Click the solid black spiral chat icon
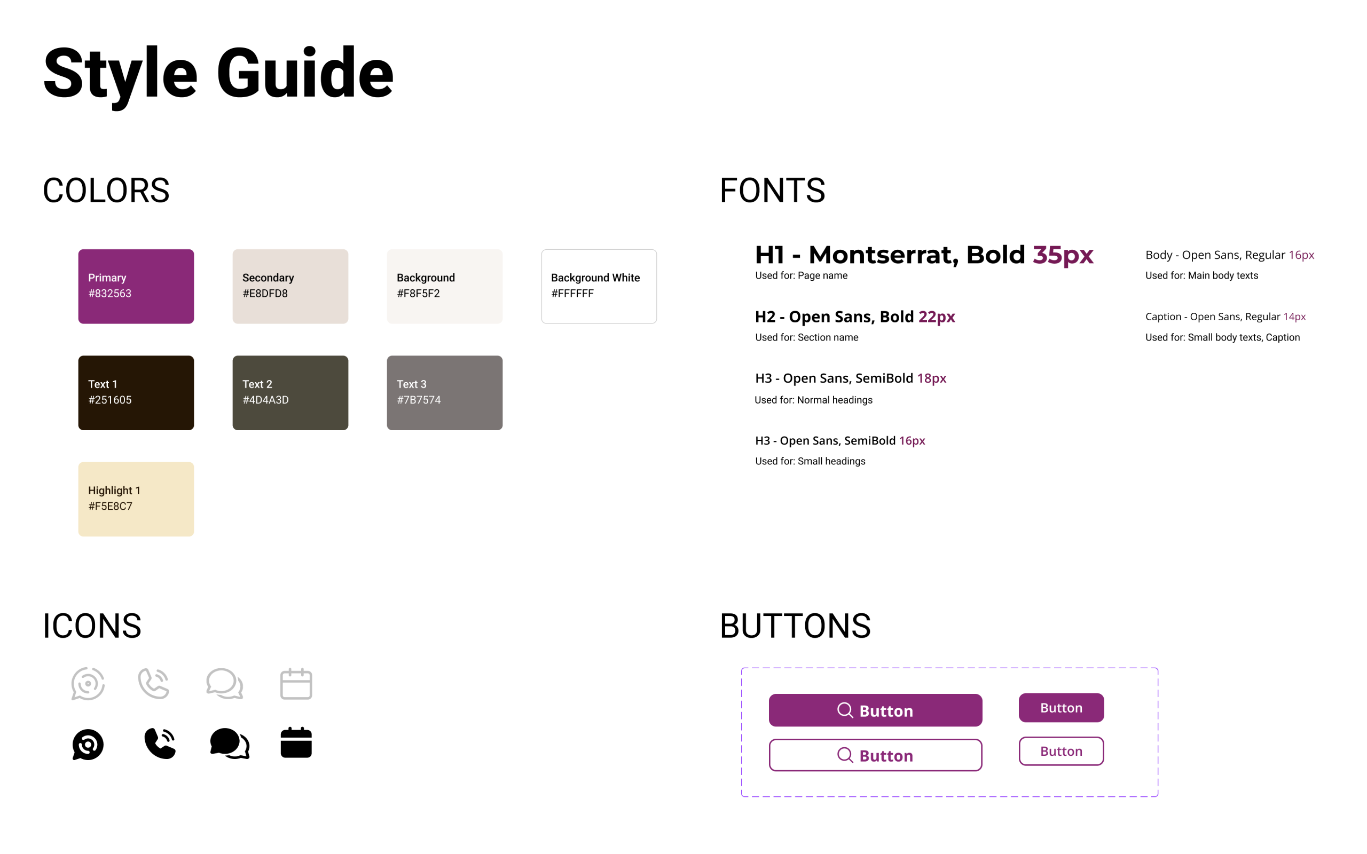This screenshot has width=1367, height=854. click(88, 744)
